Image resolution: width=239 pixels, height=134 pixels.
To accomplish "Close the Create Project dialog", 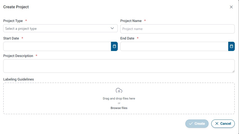I will tap(231, 7).
